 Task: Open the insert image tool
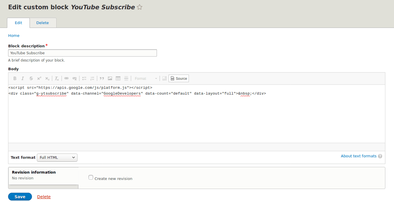pyautogui.click(x=110, y=79)
